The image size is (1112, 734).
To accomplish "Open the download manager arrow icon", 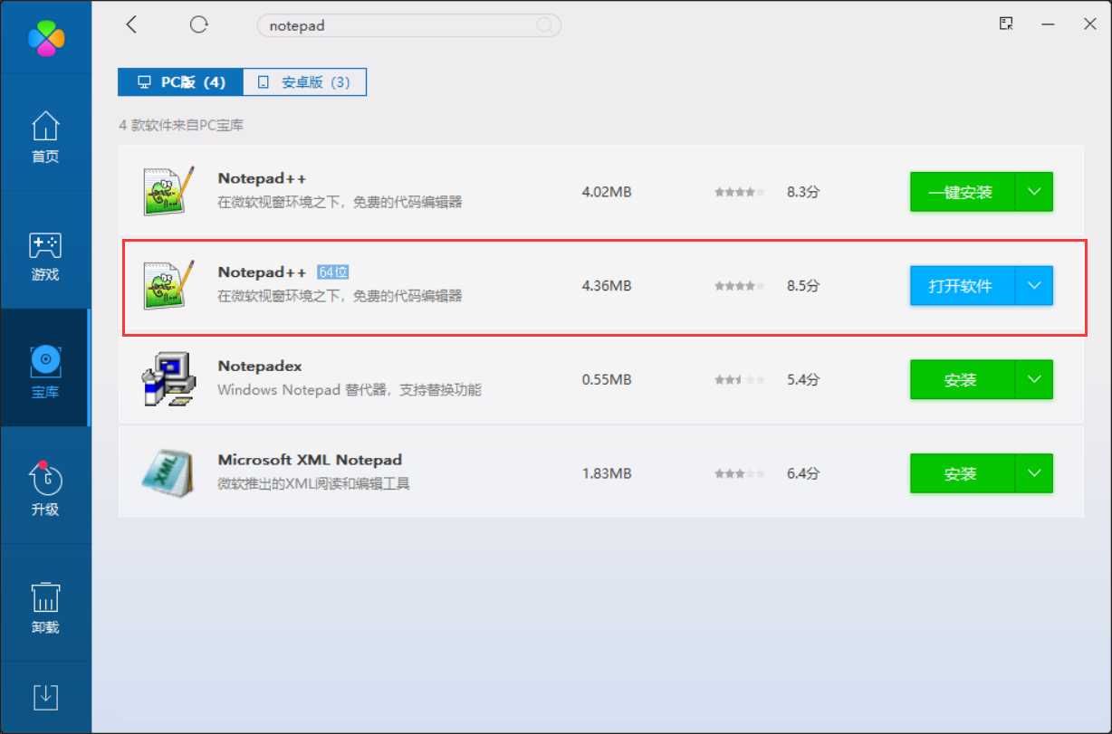I will point(45,697).
